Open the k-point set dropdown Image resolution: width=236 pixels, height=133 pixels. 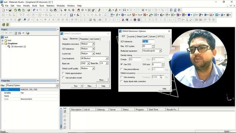93,54
